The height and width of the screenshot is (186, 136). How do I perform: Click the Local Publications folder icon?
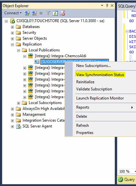(25, 50)
